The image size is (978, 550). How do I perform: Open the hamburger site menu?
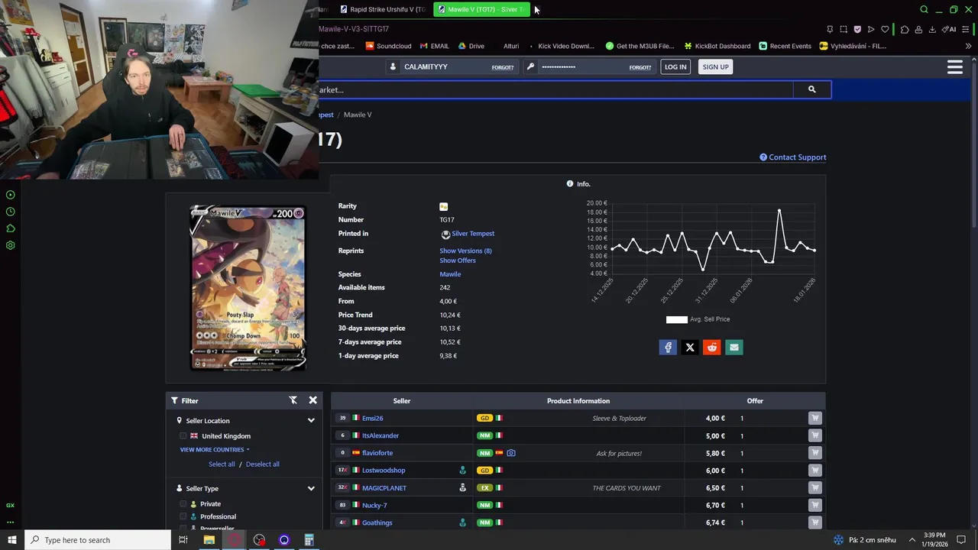tap(954, 67)
